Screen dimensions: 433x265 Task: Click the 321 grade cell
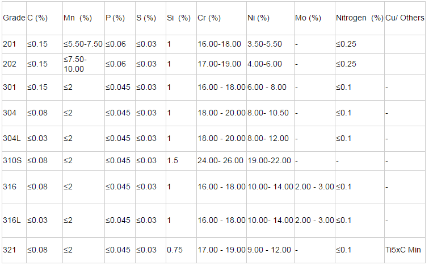tap(10, 250)
